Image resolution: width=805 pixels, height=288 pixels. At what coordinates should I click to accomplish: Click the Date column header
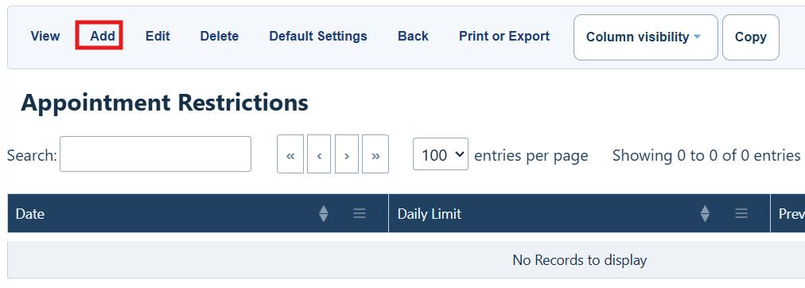point(29,213)
